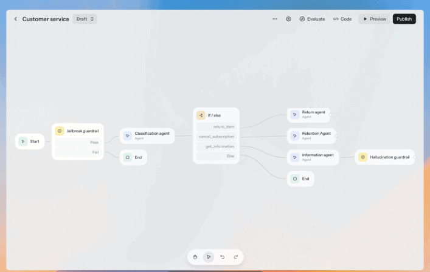Undo the last action

[x=222, y=257]
